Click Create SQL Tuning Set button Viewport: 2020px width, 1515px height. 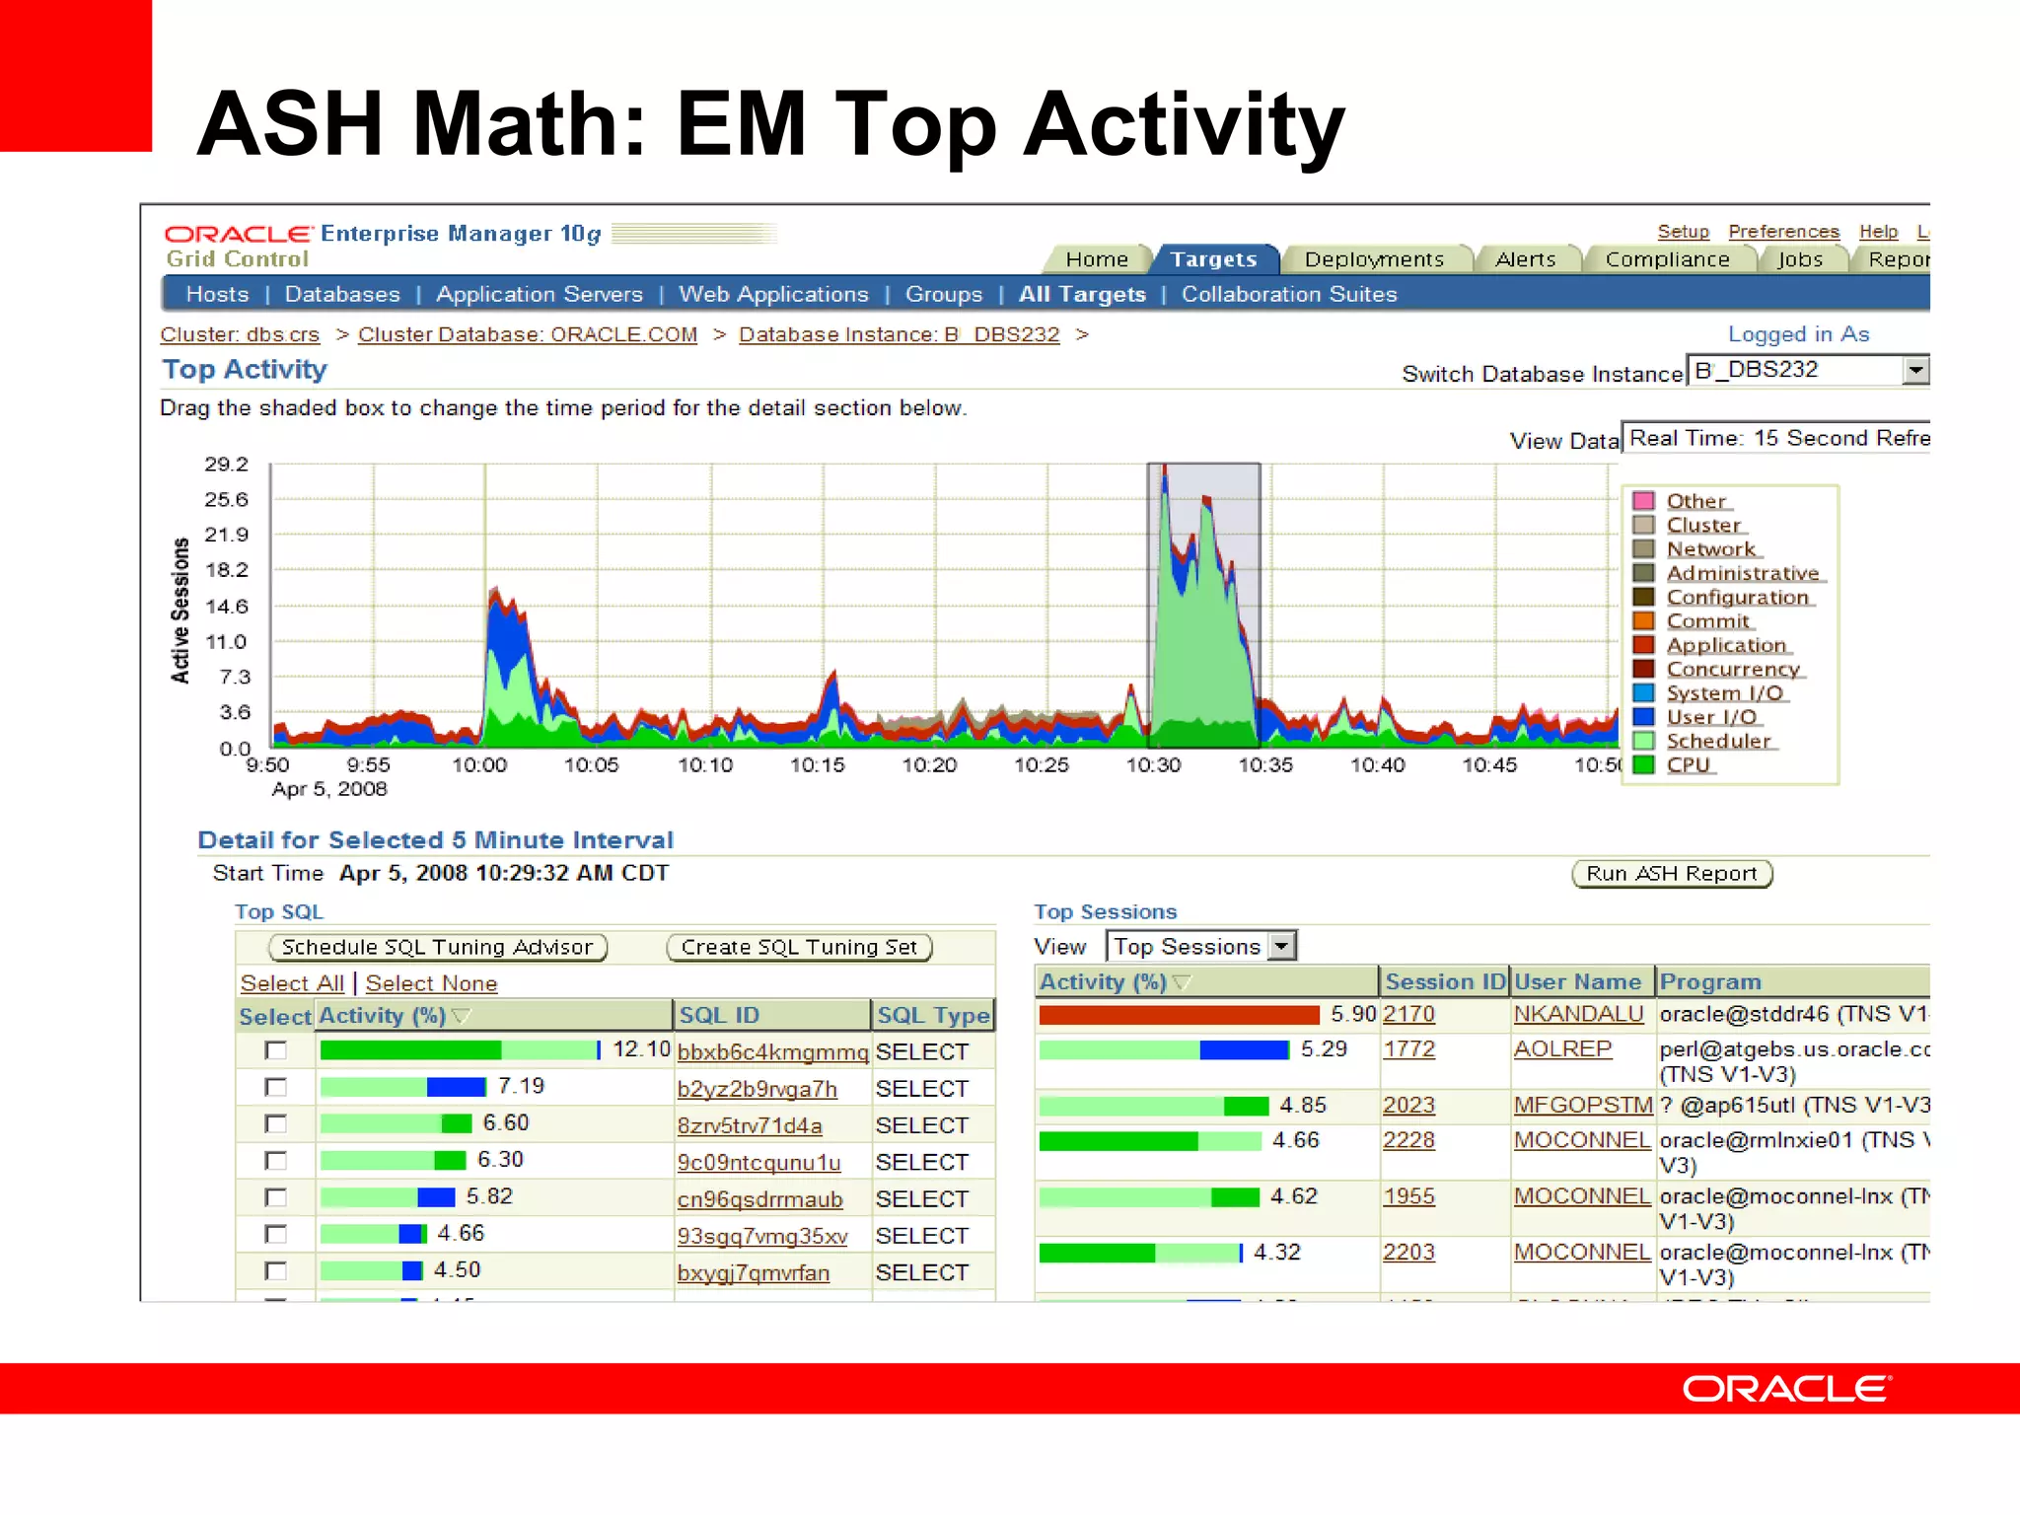800,948
